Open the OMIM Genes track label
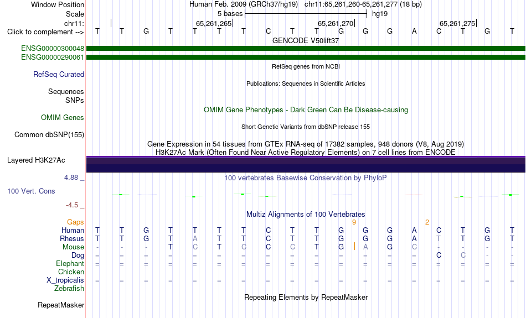 coord(63,118)
